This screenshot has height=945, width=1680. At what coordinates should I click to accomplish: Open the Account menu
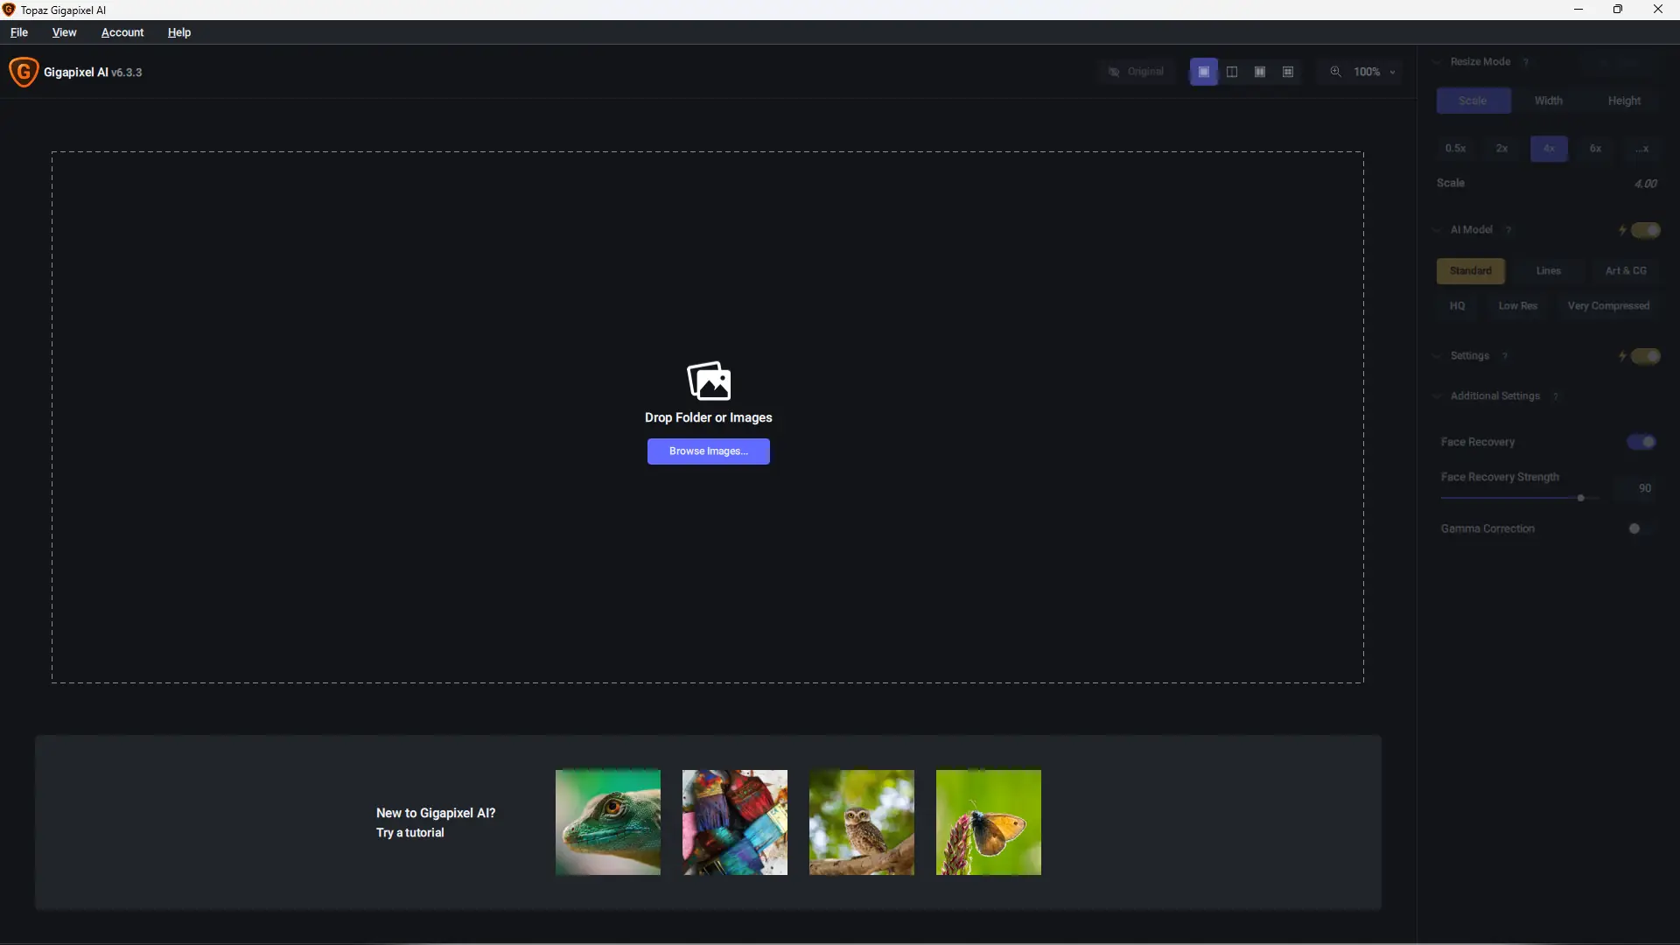[122, 32]
